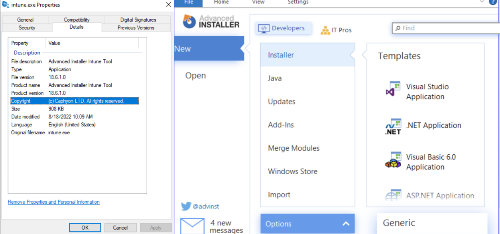Image resolution: width=500 pixels, height=234 pixels.
Task: Click the Value column header
Action: 92,43
